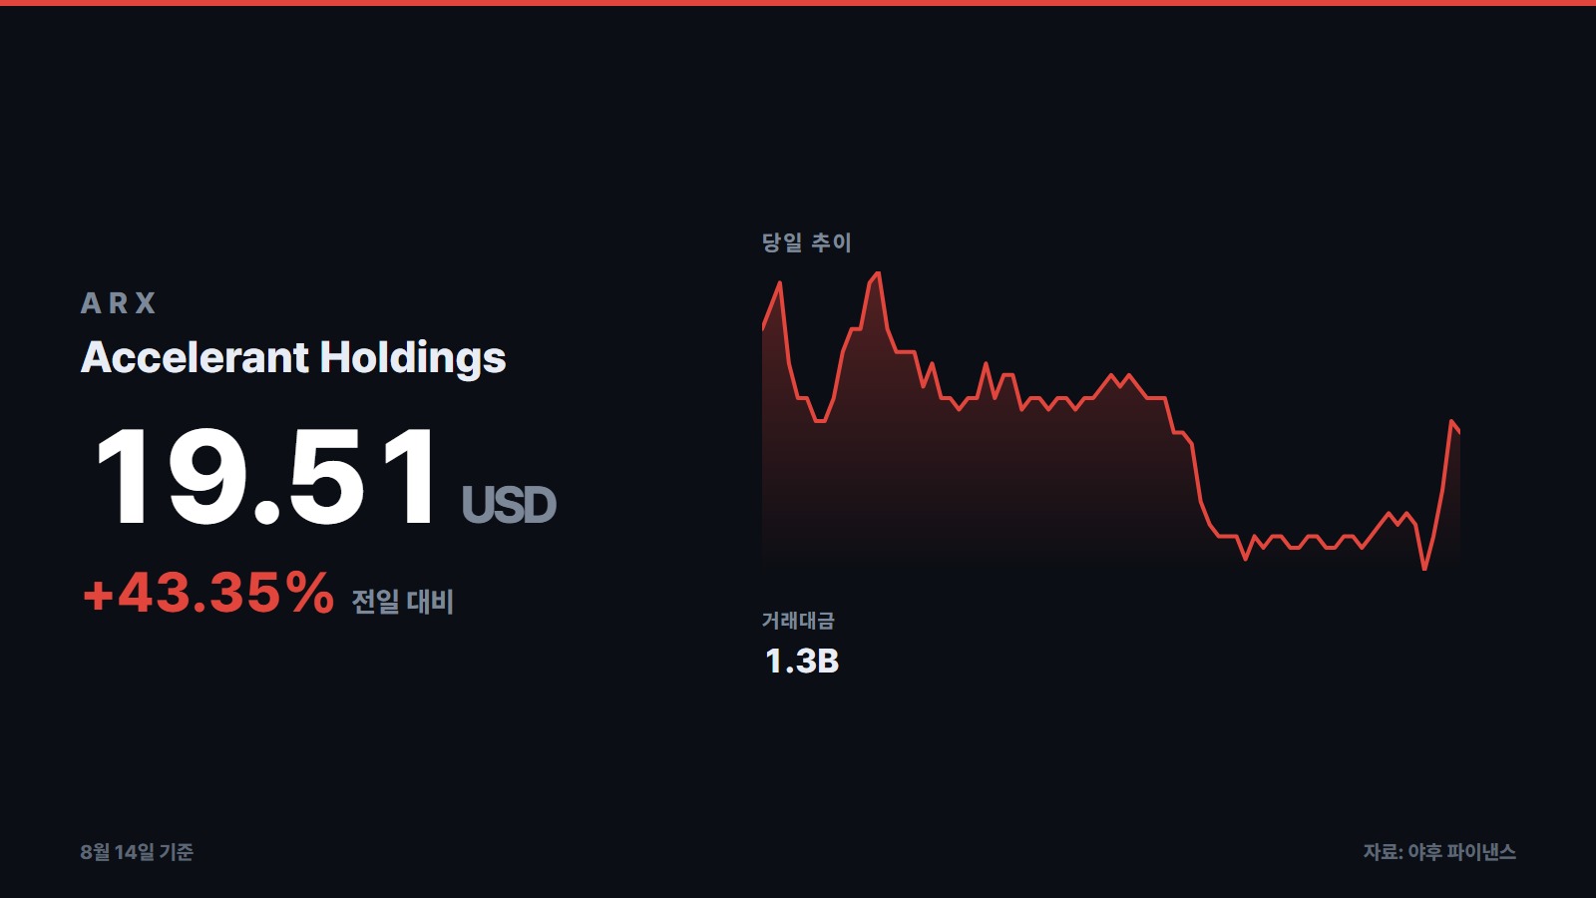Open the 자료: 야후 파이낸스 source credit
Viewport: 1596px width, 898px height.
[1439, 852]
